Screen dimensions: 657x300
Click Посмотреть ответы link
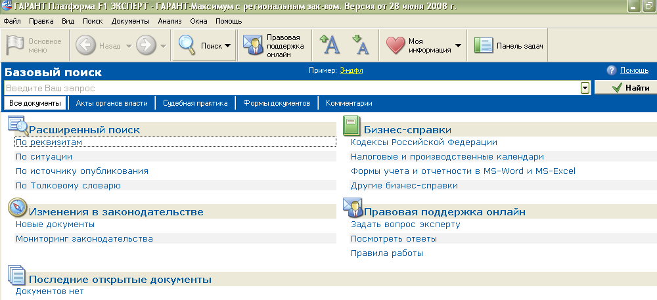click(x=394, y=239)
